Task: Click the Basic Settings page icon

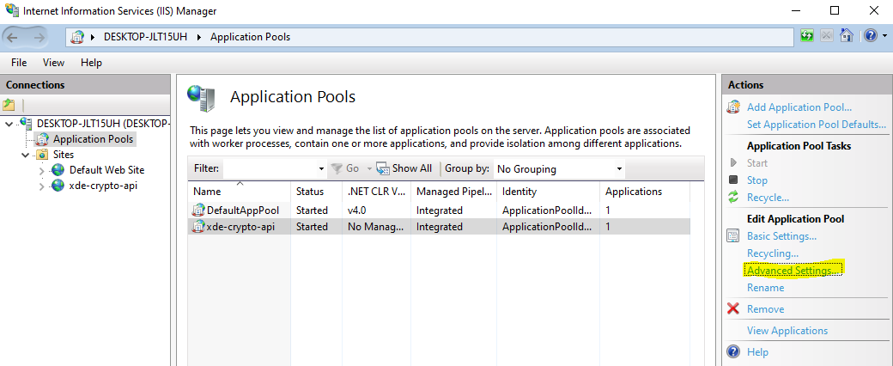Action: coord(733,235)
